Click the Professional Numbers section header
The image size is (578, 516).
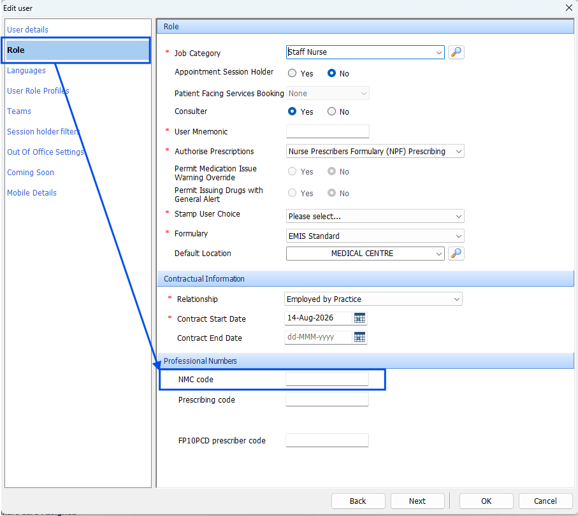(x=365, y=361)
